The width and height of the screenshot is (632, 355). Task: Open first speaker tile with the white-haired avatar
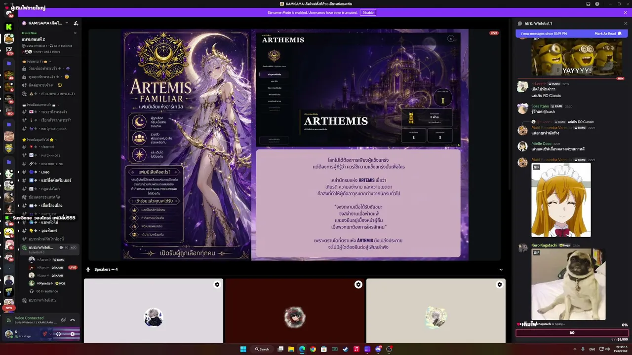pos(154,311)
